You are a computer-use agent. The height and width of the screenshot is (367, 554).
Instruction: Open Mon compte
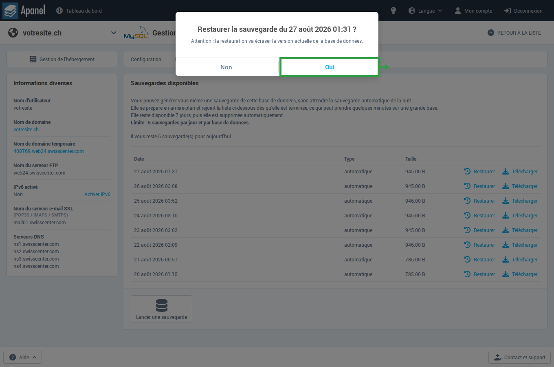473,11
